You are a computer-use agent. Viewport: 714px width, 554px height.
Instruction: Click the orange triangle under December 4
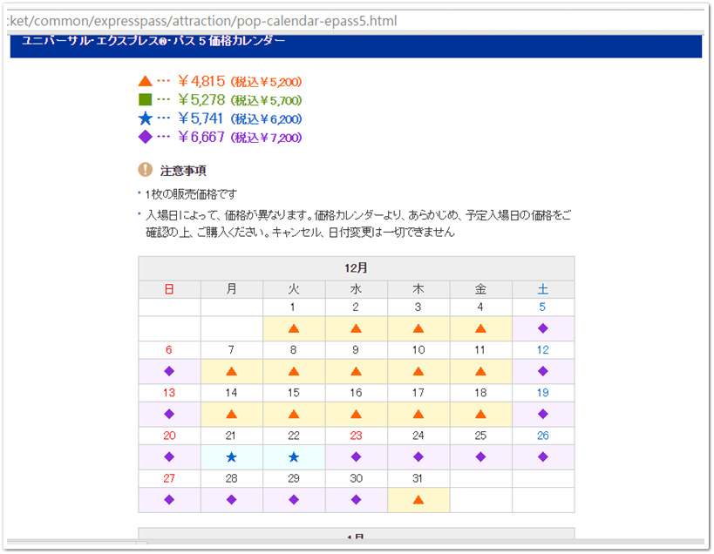[480, 328]
